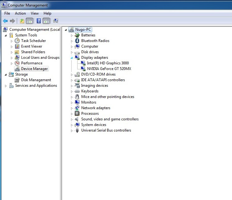Click the Universal Serial Bus controllers icon
Screen dimensions: 232x200
77,130
